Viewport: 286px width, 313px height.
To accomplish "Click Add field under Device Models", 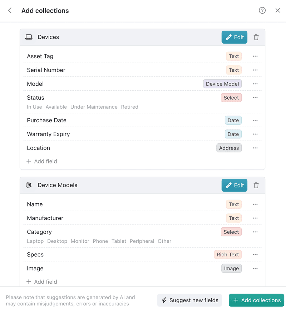I will 41,282.
